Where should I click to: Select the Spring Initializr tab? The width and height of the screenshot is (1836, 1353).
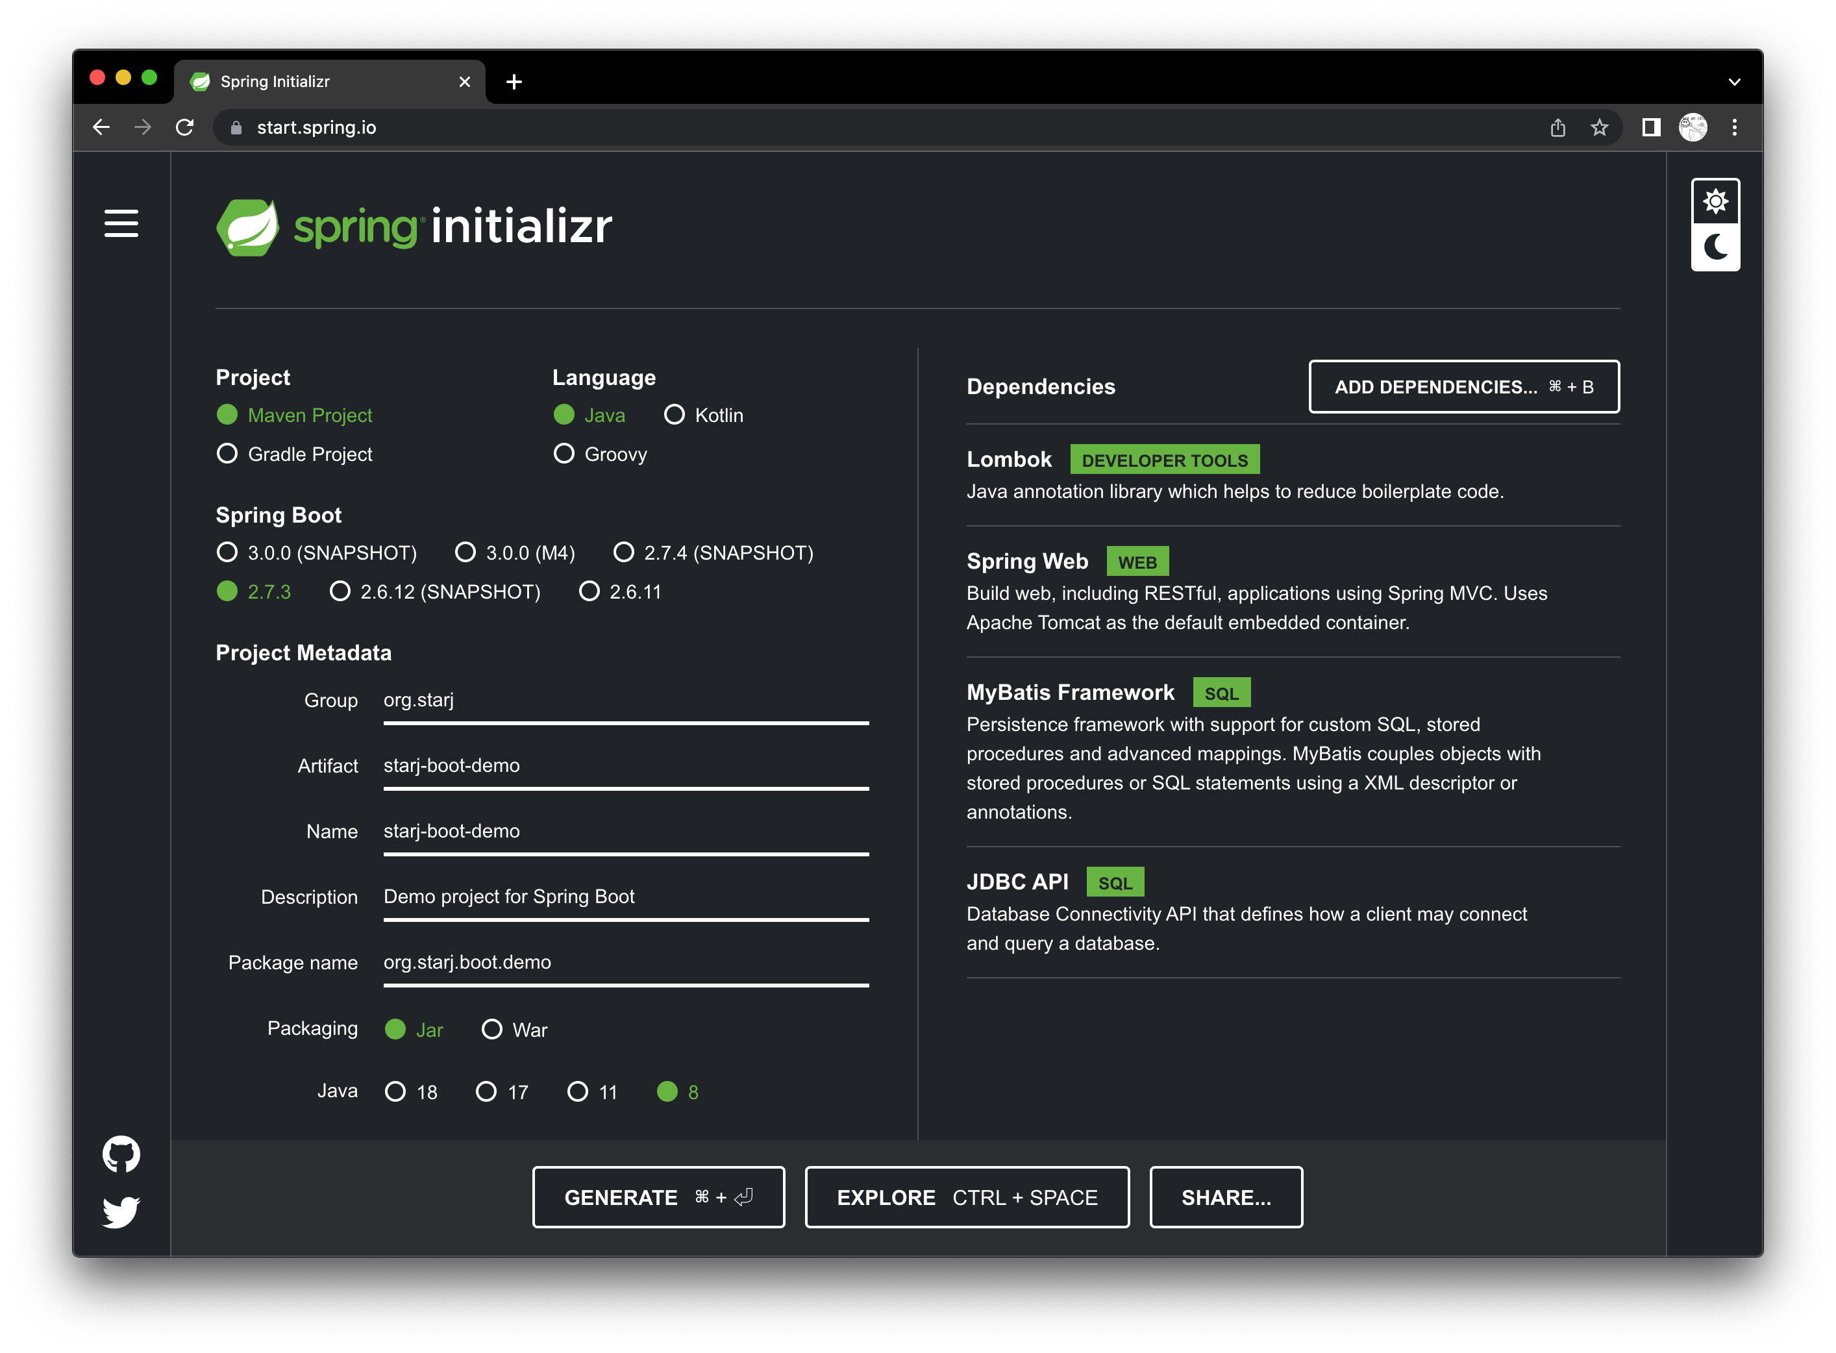tap(319, 82)
